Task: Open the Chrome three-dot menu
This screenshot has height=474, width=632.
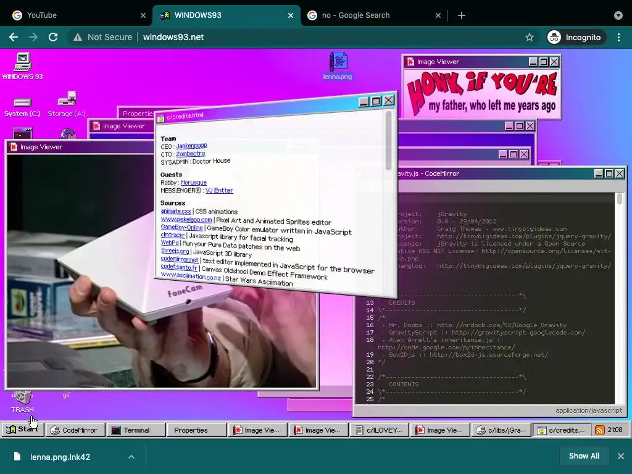Action: [x=618, y=37]
